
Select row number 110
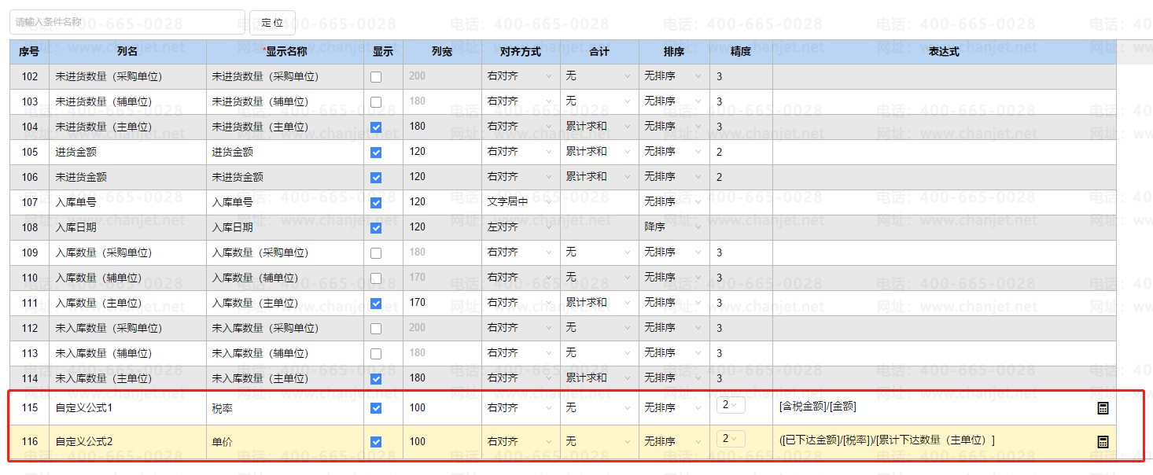tap(29, 278)
